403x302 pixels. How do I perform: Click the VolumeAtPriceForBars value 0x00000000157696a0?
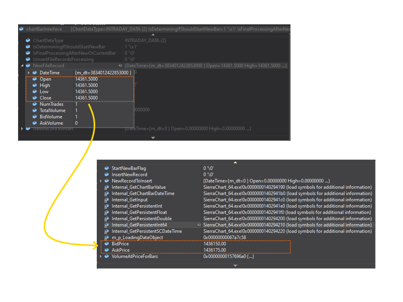click(229, 256)
